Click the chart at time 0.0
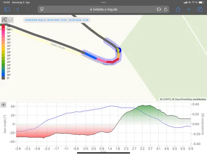This screenshot has height=155, width=207. 86,124
